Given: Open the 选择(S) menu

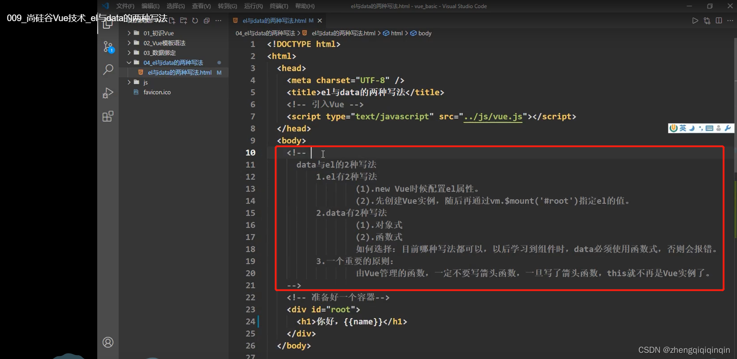Looking at the screenshot, I should click(x=176, y=6).
